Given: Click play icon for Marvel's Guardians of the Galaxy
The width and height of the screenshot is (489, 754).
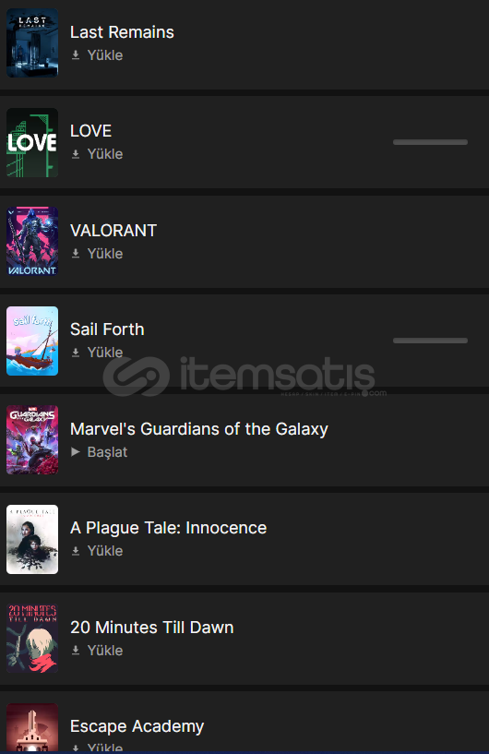Looking at the screenshot, I should (76, 452).
